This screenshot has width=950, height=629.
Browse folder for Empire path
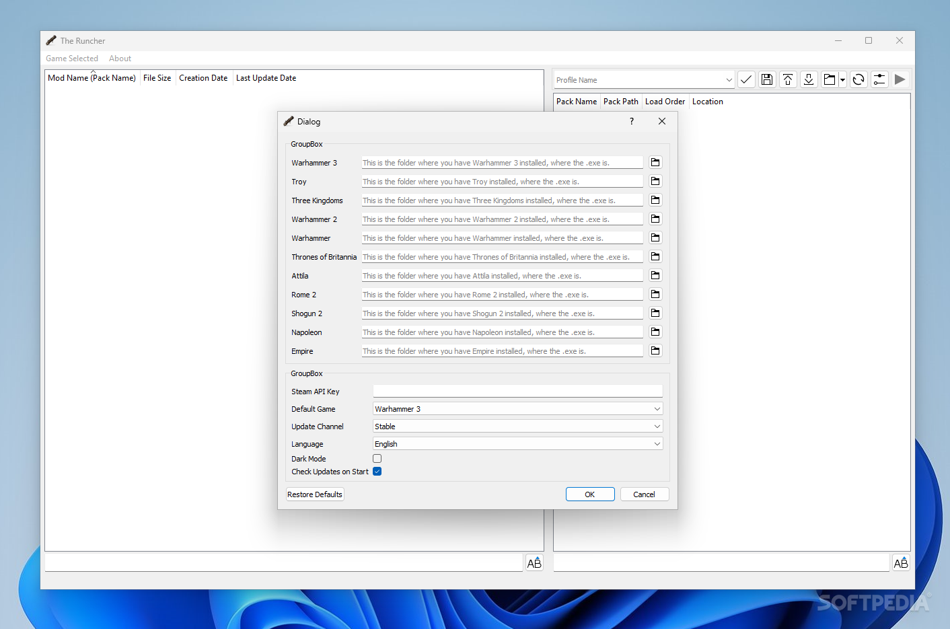(655, 350)
